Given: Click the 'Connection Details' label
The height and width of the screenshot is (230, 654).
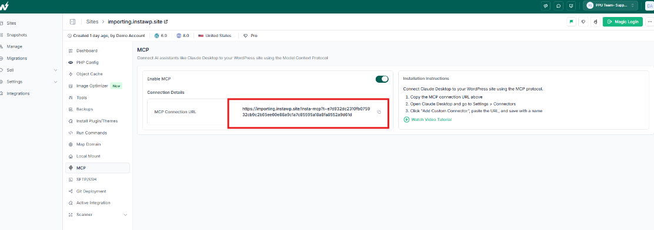Looking at the screenshot, I should [x=166, y=92].
